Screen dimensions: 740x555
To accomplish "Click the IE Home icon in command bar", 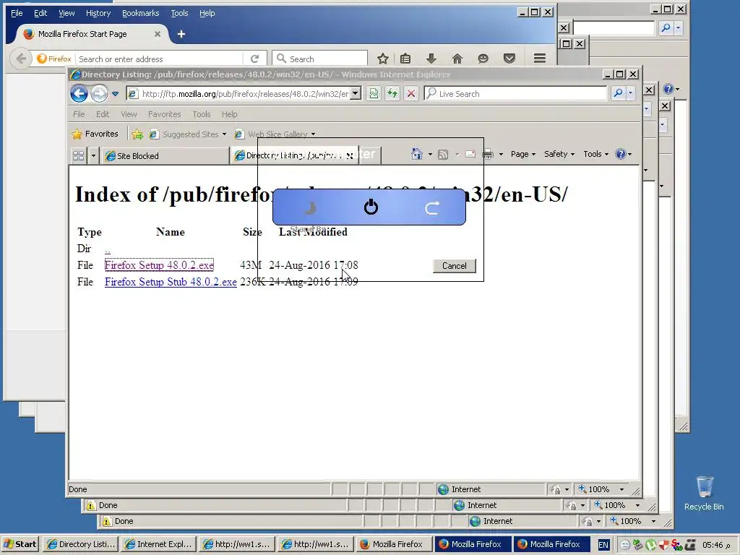I will [416, 154].
